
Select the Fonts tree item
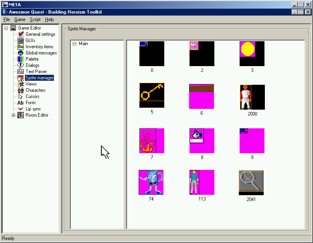31,103
